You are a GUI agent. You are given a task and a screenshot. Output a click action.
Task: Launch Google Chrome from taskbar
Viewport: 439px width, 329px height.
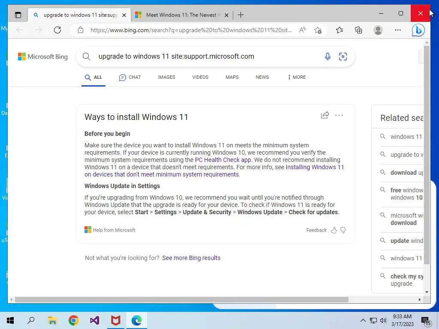73,320
